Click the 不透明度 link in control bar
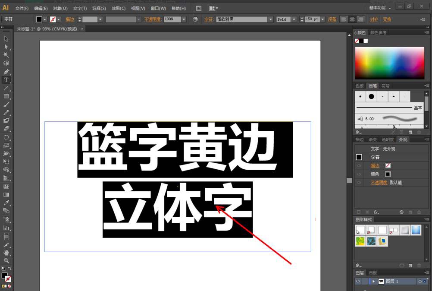This screenshot has width=432, height=291. (x=152, y=19)
